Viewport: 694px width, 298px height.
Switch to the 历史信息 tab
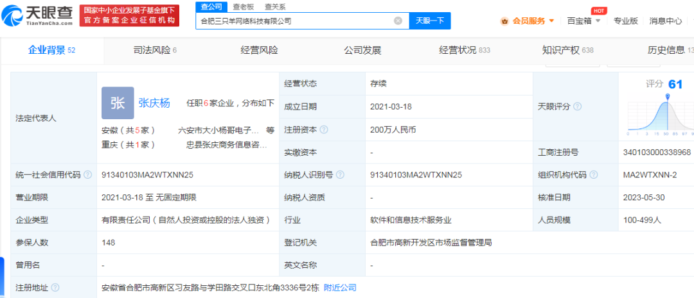coord(670,51)
